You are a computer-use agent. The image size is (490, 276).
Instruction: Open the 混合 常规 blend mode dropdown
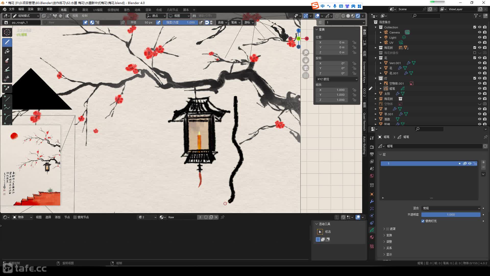point(451,208)
